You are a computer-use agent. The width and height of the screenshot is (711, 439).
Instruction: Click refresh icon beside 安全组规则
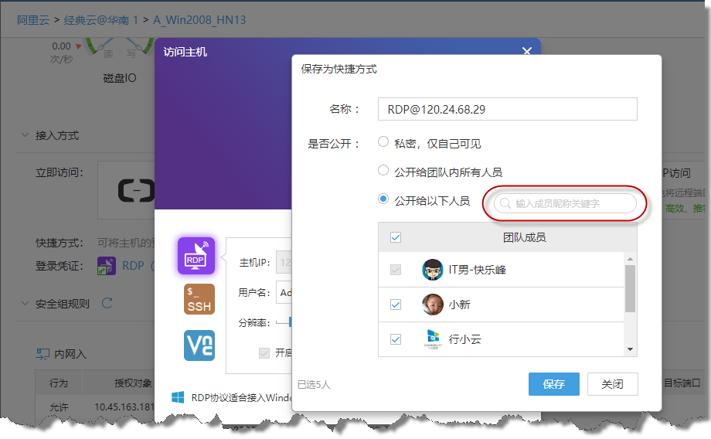pyautogui.click(x=107, y=303)
